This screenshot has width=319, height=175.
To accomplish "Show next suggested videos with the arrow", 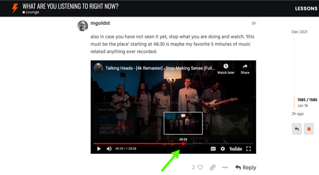I will point(248,125).
